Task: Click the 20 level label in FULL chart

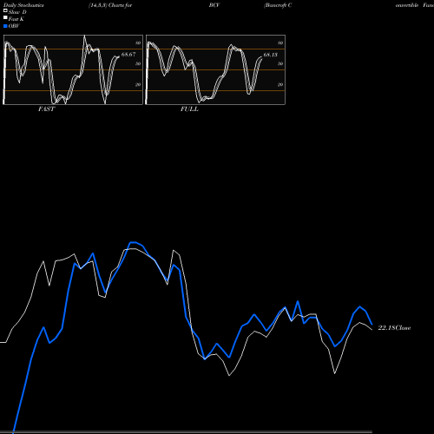Action: pos(280,84)
